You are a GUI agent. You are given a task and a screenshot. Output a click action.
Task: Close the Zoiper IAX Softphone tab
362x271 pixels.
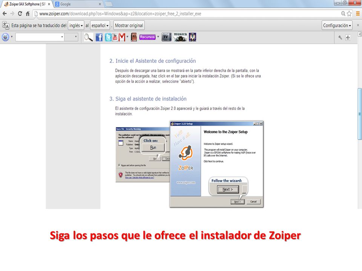pos(49,4)
